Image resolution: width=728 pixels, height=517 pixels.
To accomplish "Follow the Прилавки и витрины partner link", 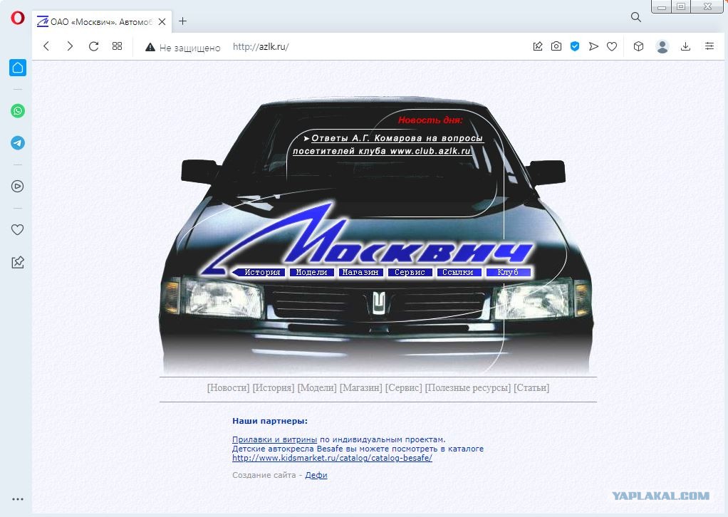I will (274, 439).
